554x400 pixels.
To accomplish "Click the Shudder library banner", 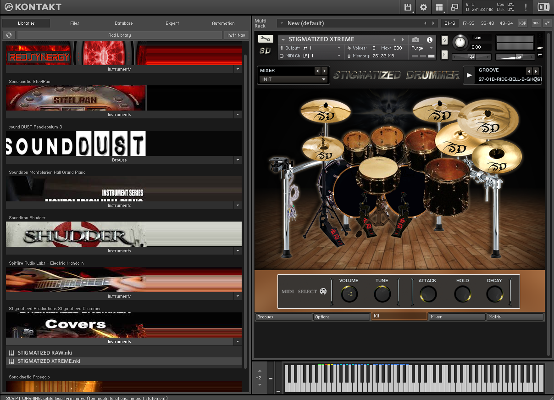I will click(124, 234).
